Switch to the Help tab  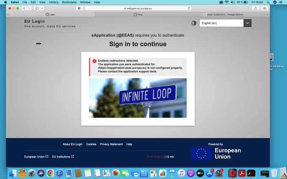pos(138,14)
